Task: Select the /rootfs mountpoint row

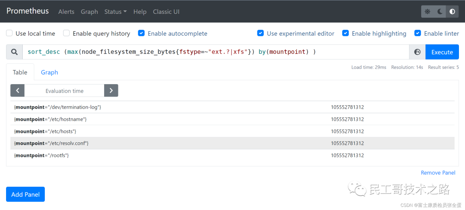Action: 232,155
